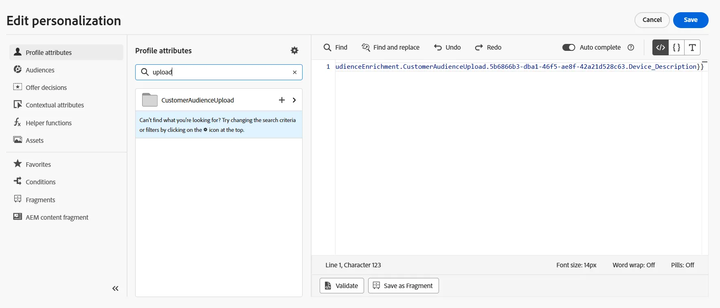Select Profile attributes in the sidebar
The image size is (720, 308).
[x=66, y=52]
